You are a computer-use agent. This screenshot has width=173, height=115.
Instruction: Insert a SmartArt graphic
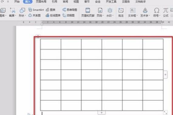(36, 10)
